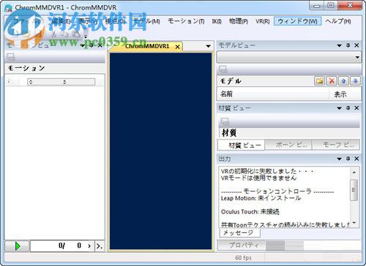The width and height of the screenshot is (366, 266).
Task: Select the プロパティ tab
Action: pyautogui.click(x=242, y=245)
